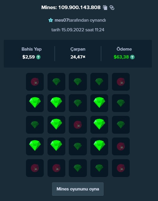
Task: Click the 24,47× Çarpan value
Action: click(x=78, y=57)
